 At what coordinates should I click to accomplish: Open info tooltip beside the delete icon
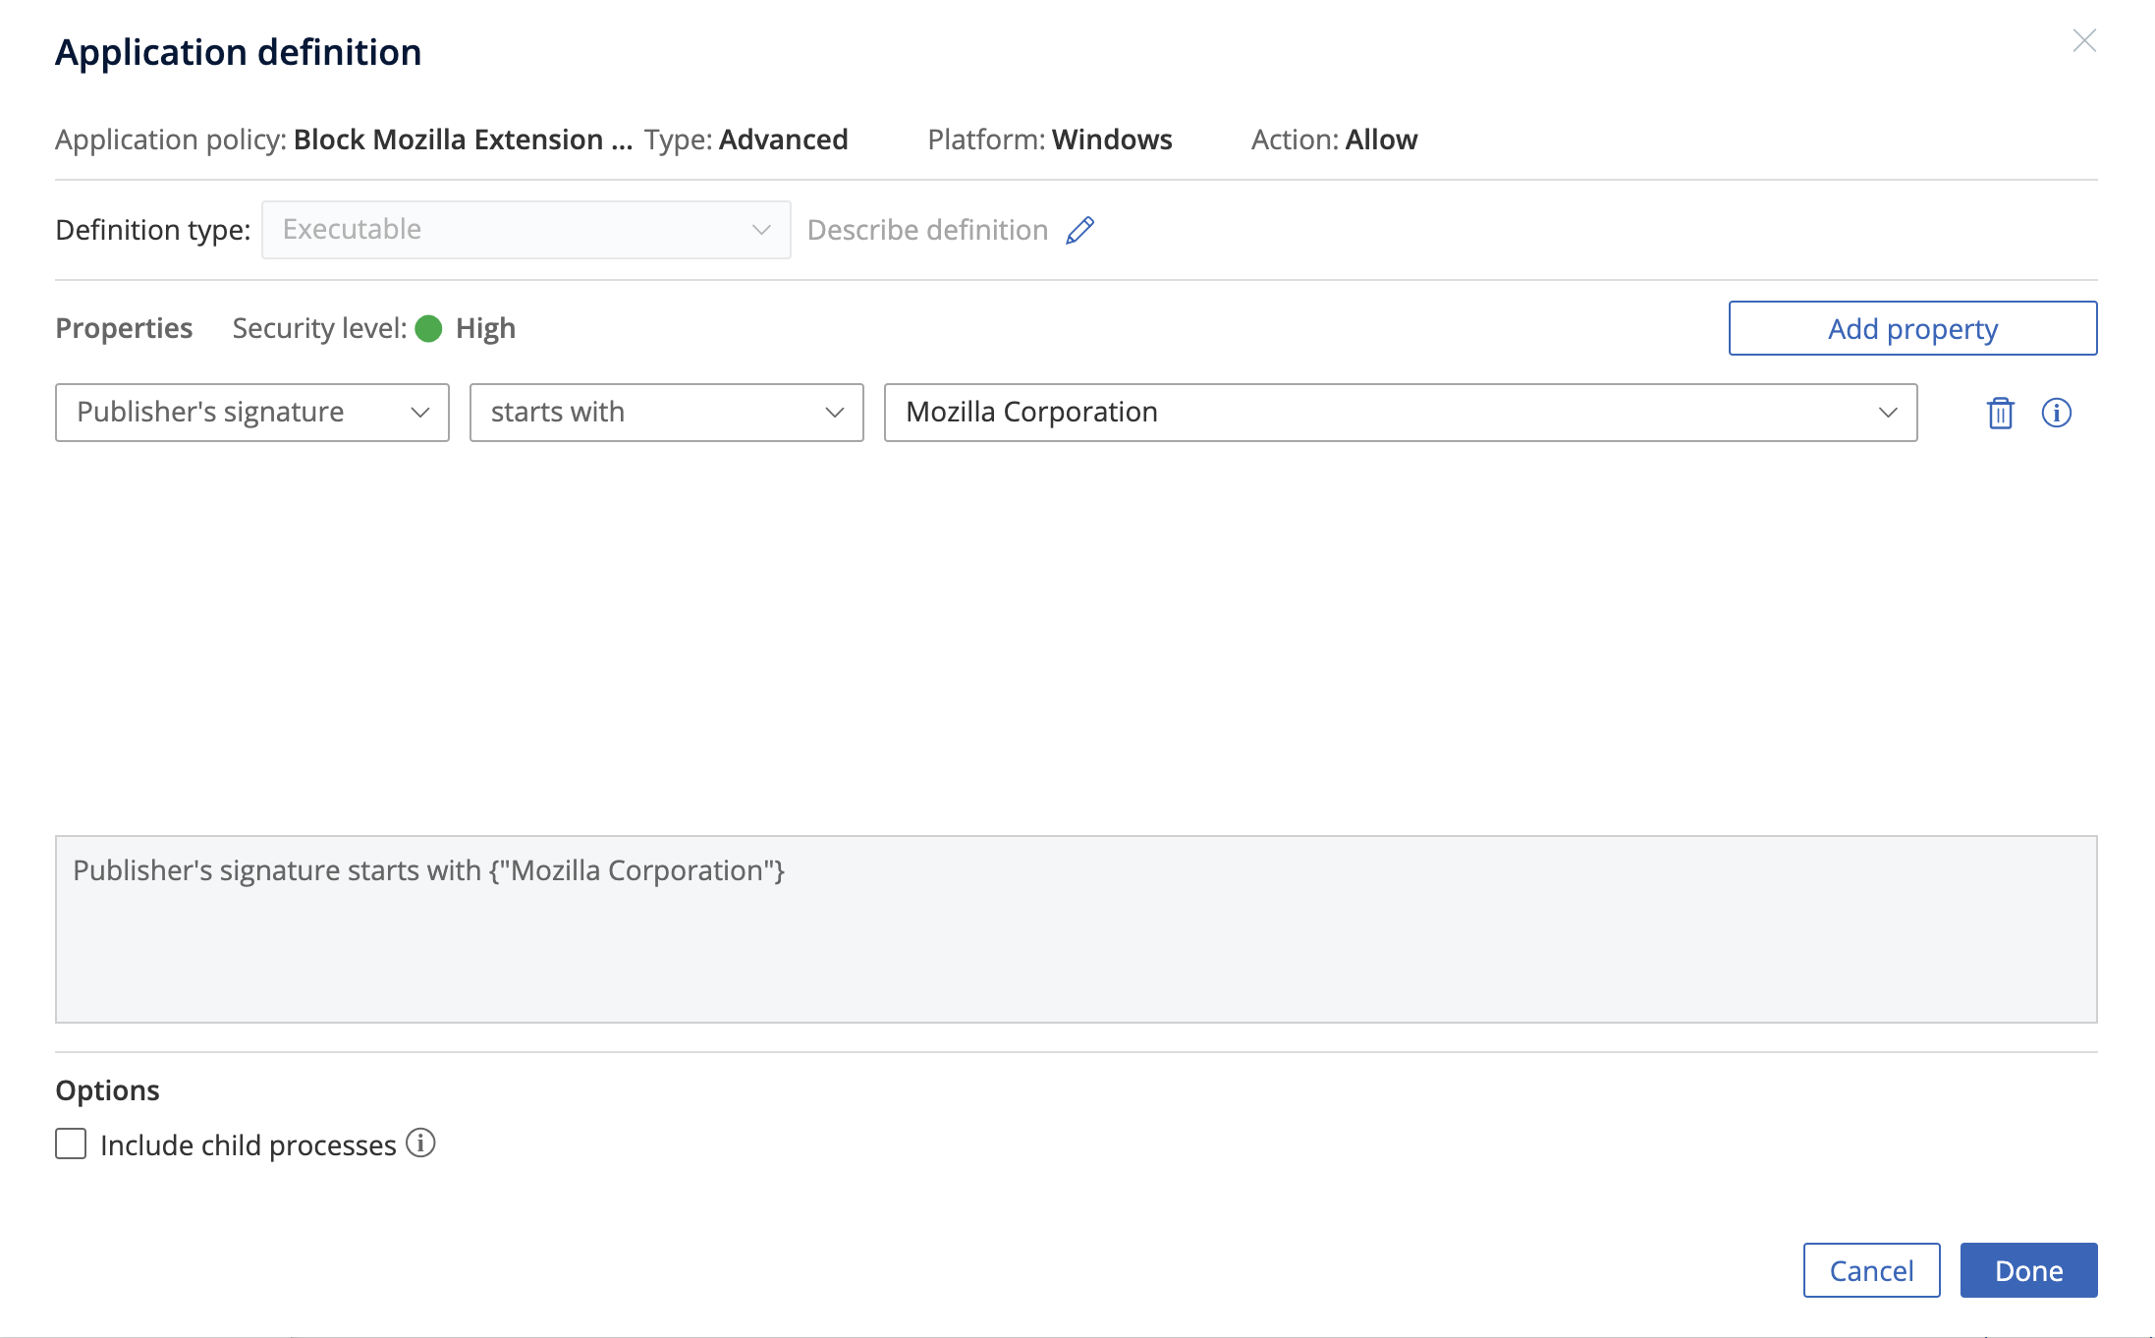[2057, 413]
